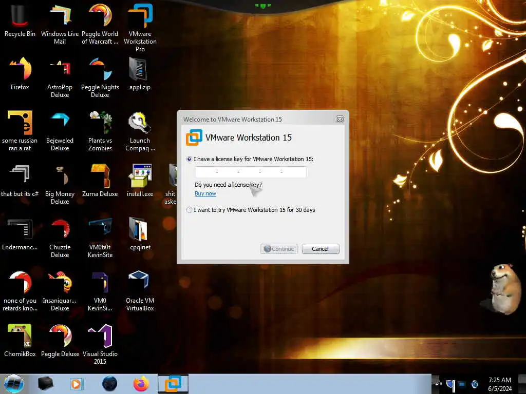Select Big Money Deluxe desktop icon
The width and height of the screenshot is (526, 394).
pos(60,184)
